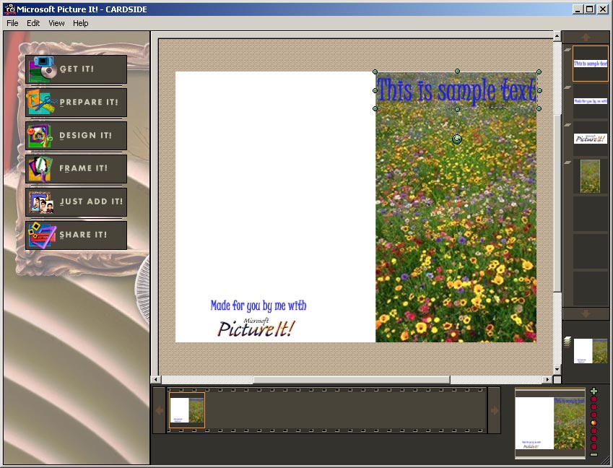Click the layer tab marker beside the sample text layer
This screenshot has height=468, width=613.
(x=568, y=50)
